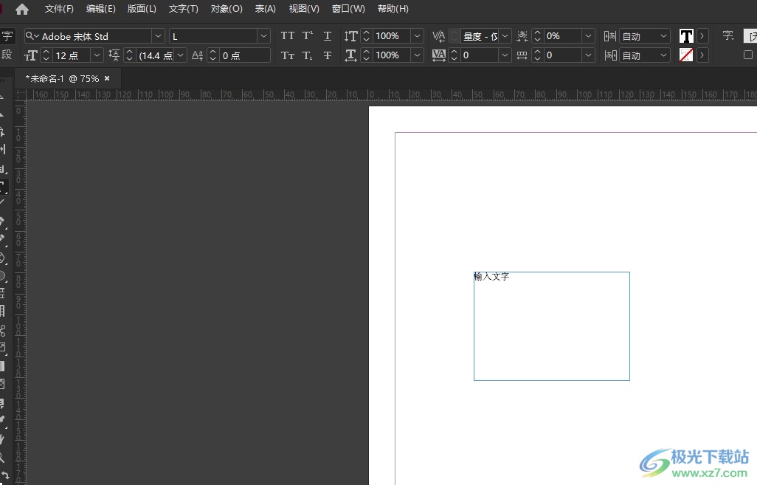Open the 文件(F) menu
Viewport: 757px width, 485px height.
[59, 9]
